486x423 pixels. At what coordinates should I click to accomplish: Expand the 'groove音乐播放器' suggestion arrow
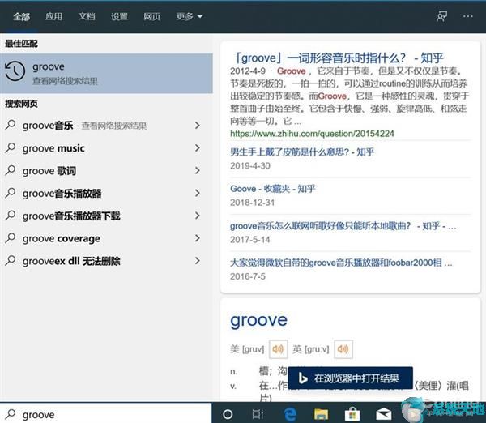[197, 193]
